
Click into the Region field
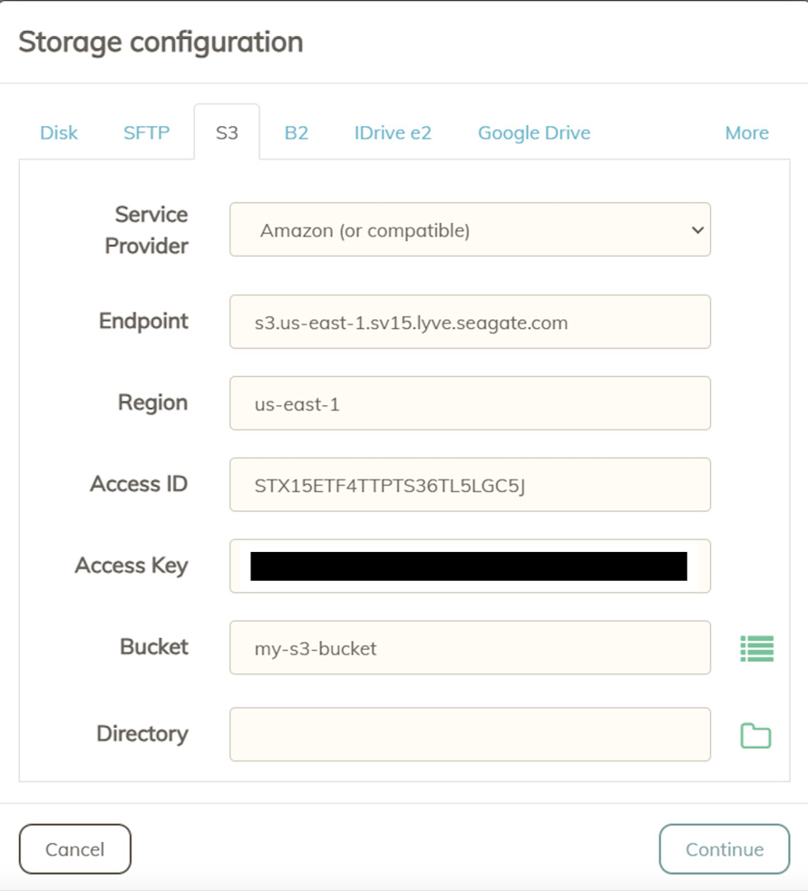(x=471, y=402)
